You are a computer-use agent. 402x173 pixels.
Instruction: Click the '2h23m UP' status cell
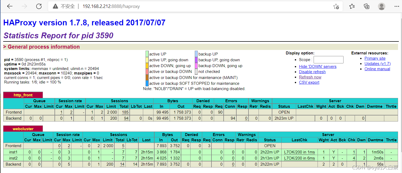click(x=284, y=118)
